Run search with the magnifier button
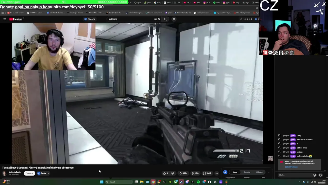 pos(165,19)
